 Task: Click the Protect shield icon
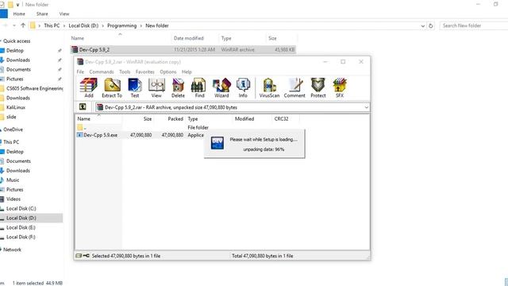coord(318,88)
